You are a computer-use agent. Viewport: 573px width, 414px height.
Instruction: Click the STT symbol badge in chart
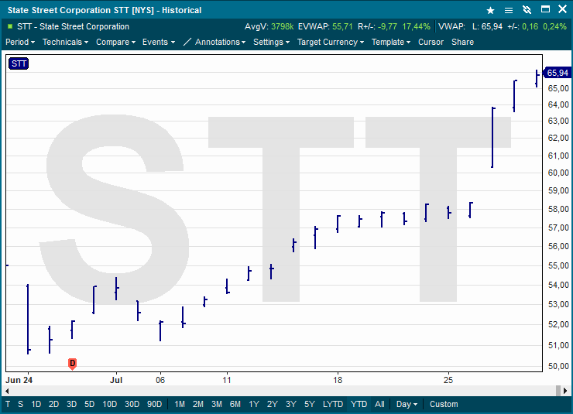19,63
